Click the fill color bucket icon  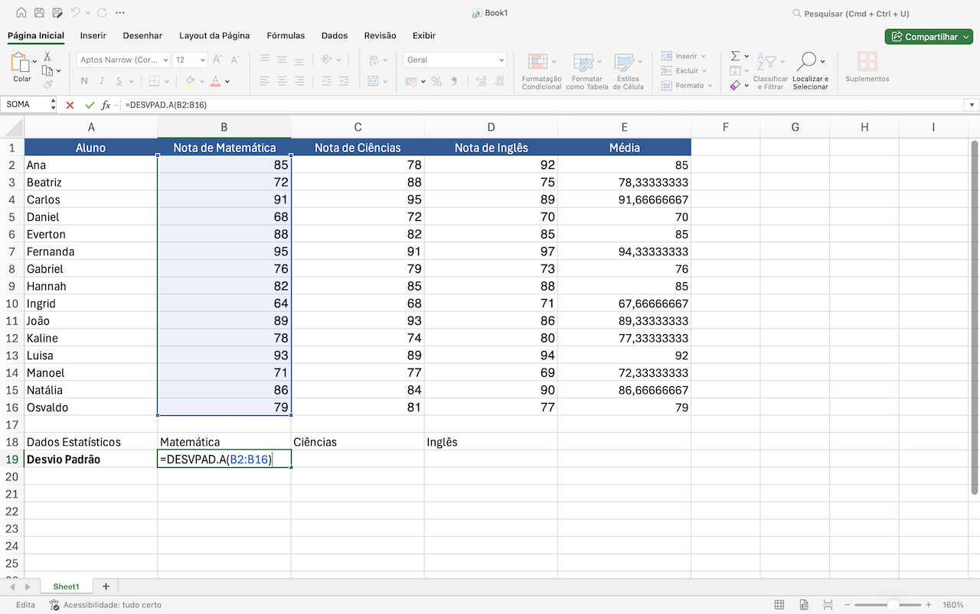[190, 81]
